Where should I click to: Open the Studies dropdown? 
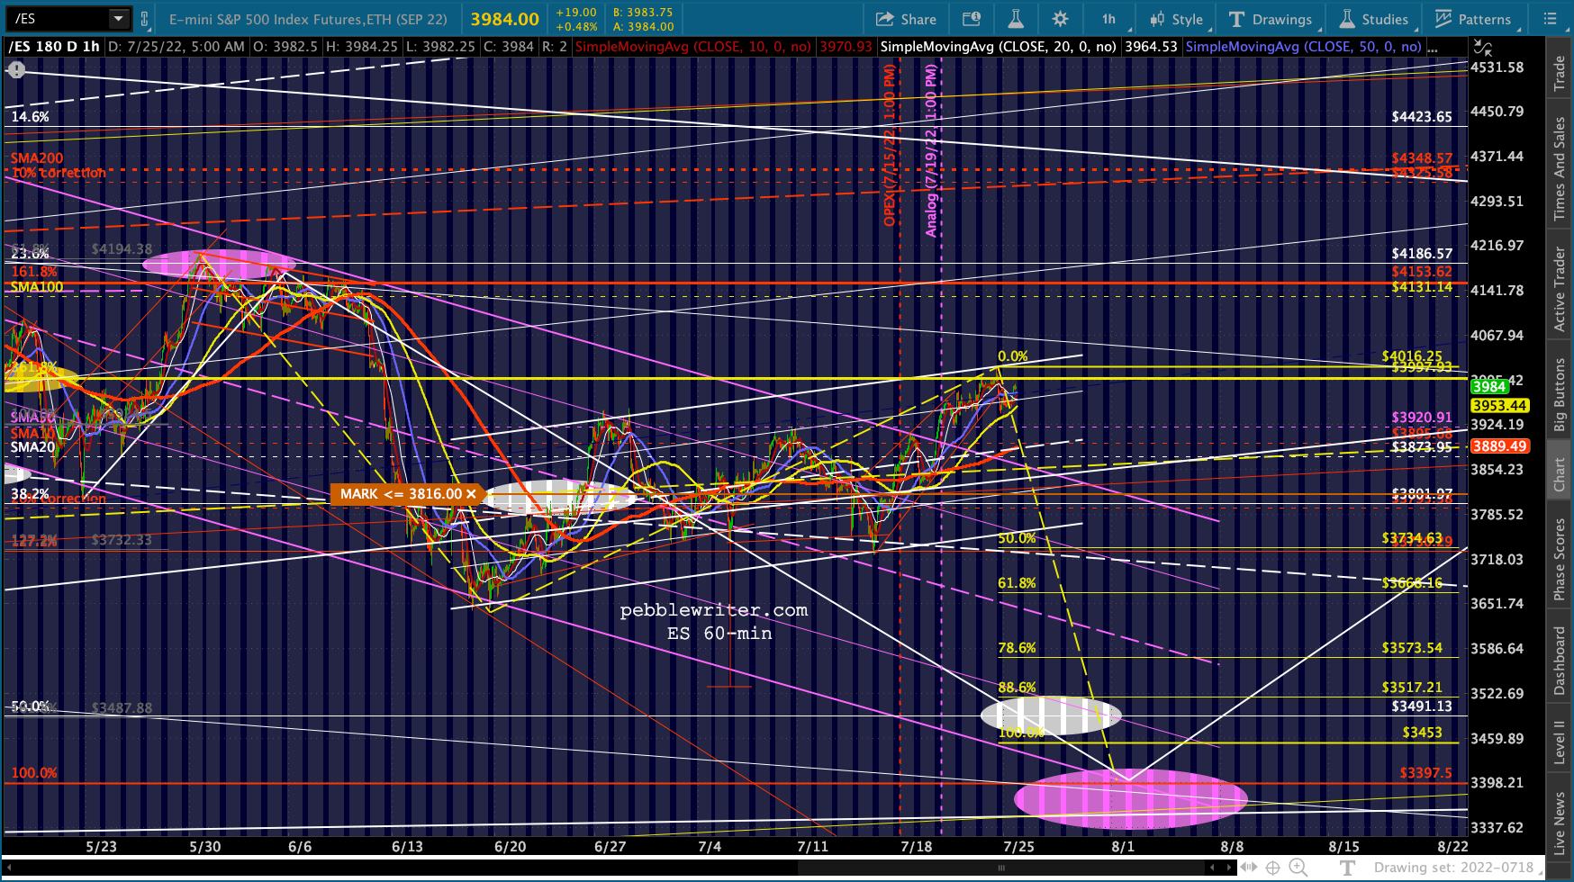tap(1374, 19)
